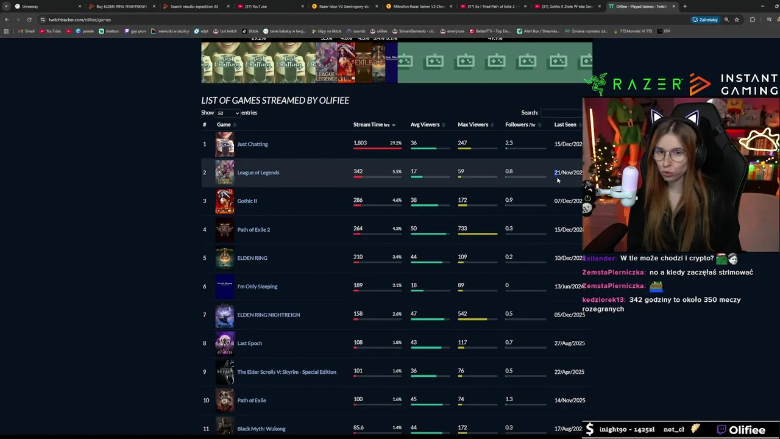Sort table by Avg Viewers column
This screenshot has width=780, height=439.
tap(427, 124)
